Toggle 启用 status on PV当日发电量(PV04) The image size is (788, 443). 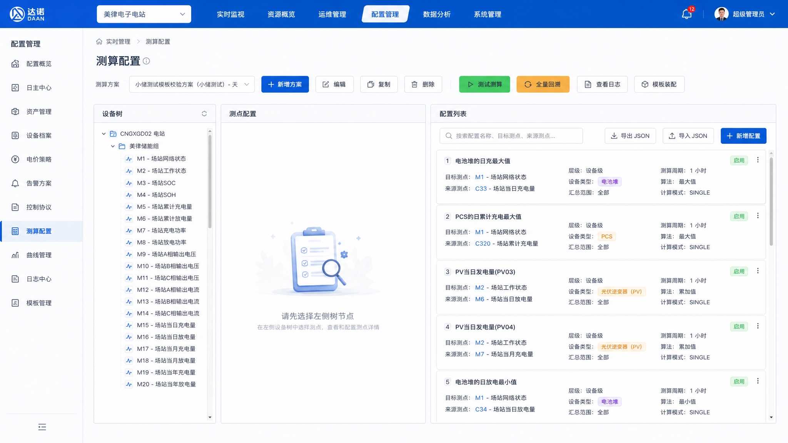(739, 326)
